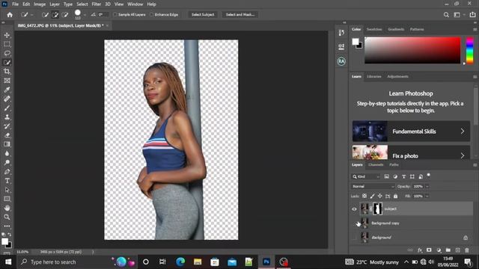Select the Lasso tool
This screenshot has width=479, height=269.
[7, 53]
